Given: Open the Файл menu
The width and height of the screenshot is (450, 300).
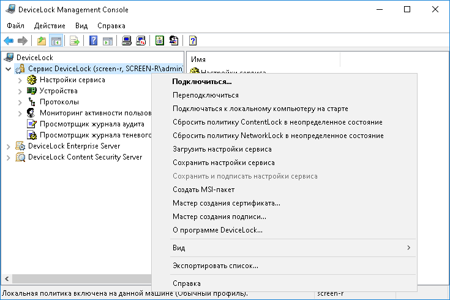Looking at the screenshot, I should (x=15, y=26).
